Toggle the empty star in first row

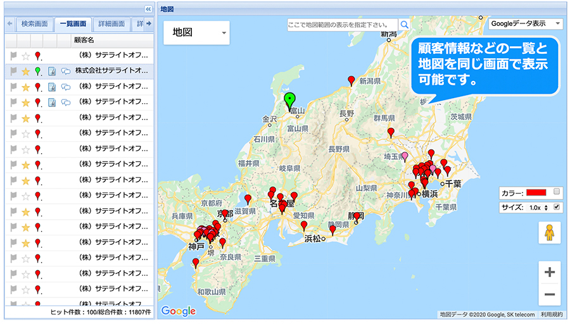26,56
